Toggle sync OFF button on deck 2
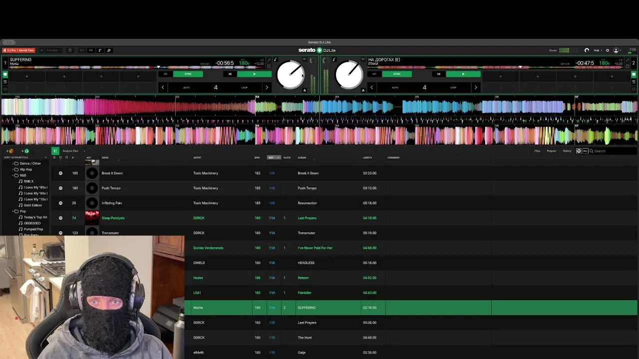This screenshot has height=359, width=639. pos(374,74)
